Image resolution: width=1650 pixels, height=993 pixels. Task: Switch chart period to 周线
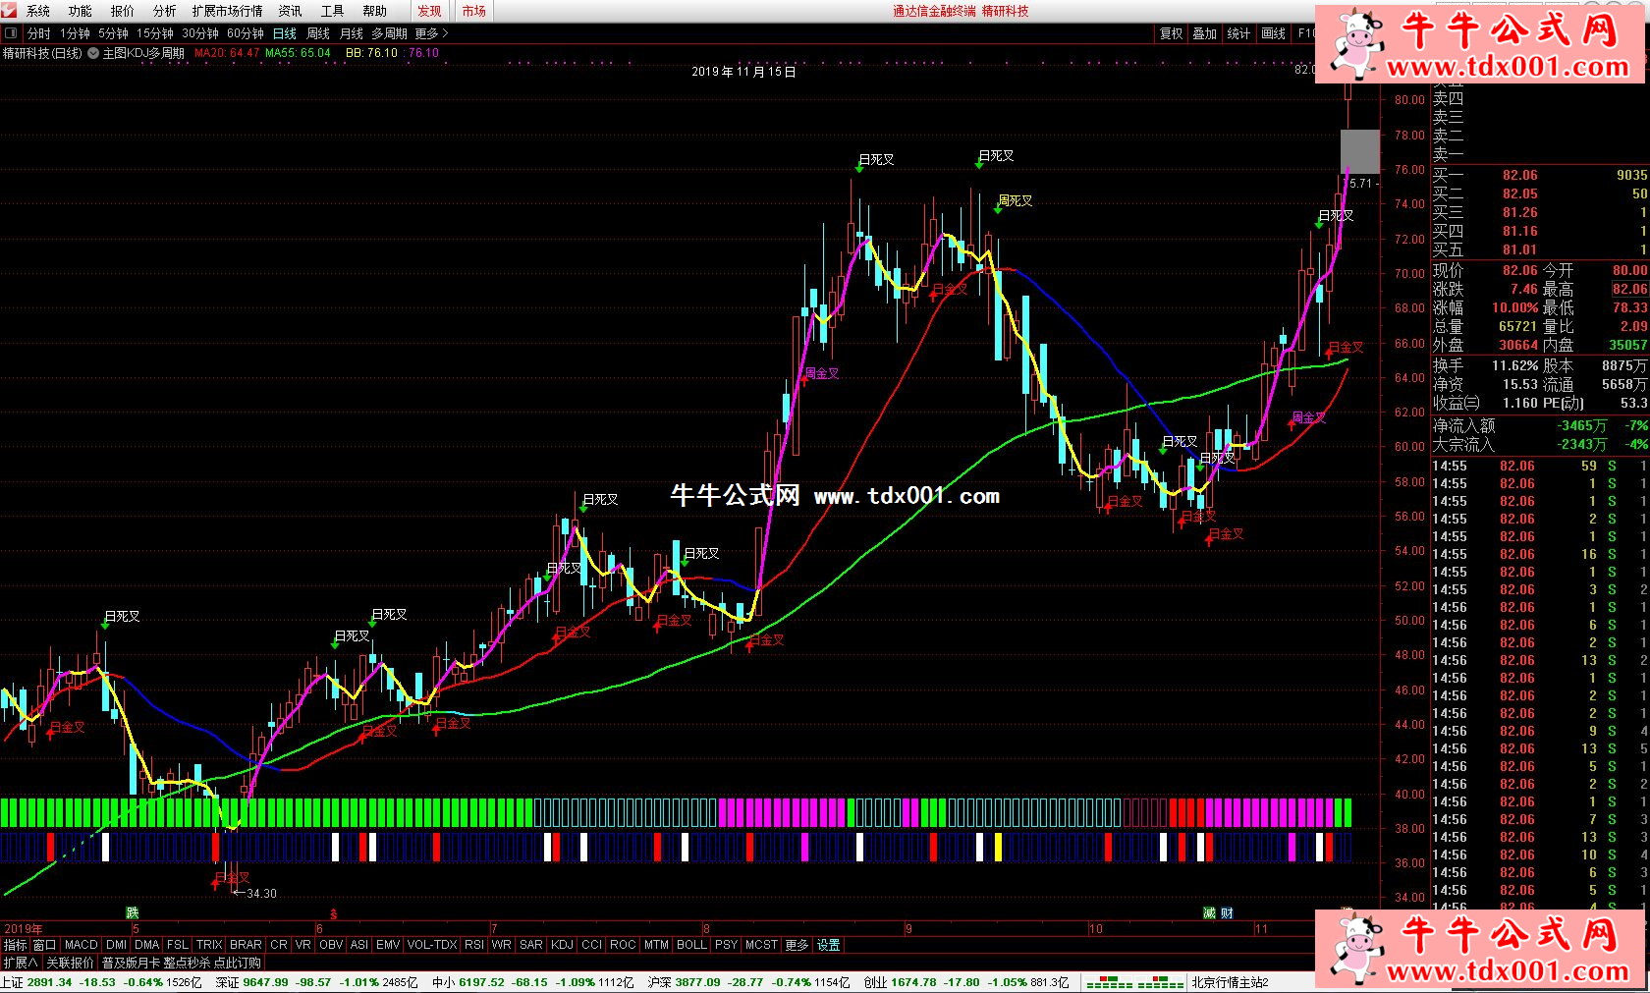pyautogui.click(x=318, y=33)
